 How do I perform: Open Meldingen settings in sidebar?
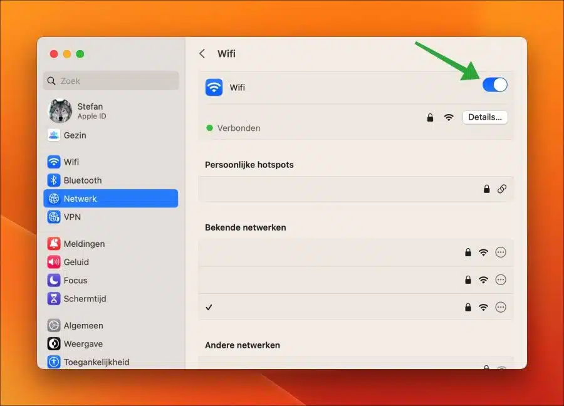[111, 244]
